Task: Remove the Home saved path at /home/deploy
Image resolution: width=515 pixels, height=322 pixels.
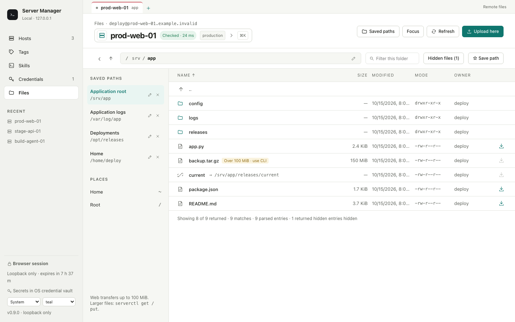Action: 158,157
